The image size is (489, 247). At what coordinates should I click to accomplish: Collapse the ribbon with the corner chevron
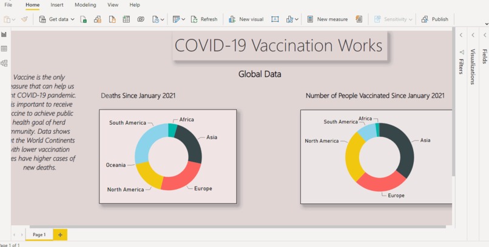(x=487, y=24)
